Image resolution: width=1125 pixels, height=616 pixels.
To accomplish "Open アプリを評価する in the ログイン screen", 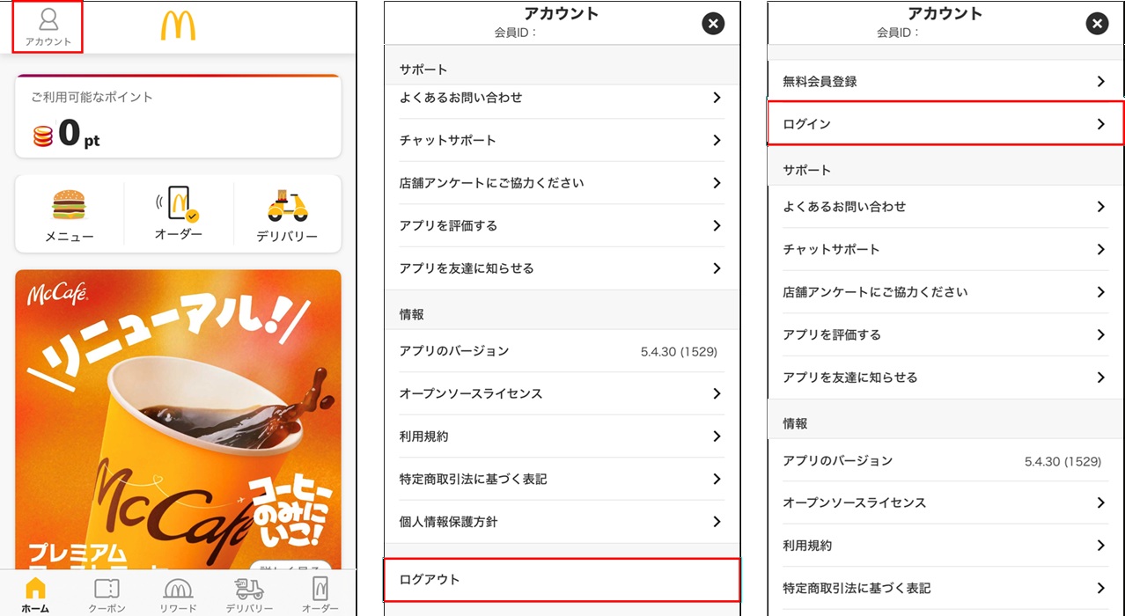I will pos(945,334).
